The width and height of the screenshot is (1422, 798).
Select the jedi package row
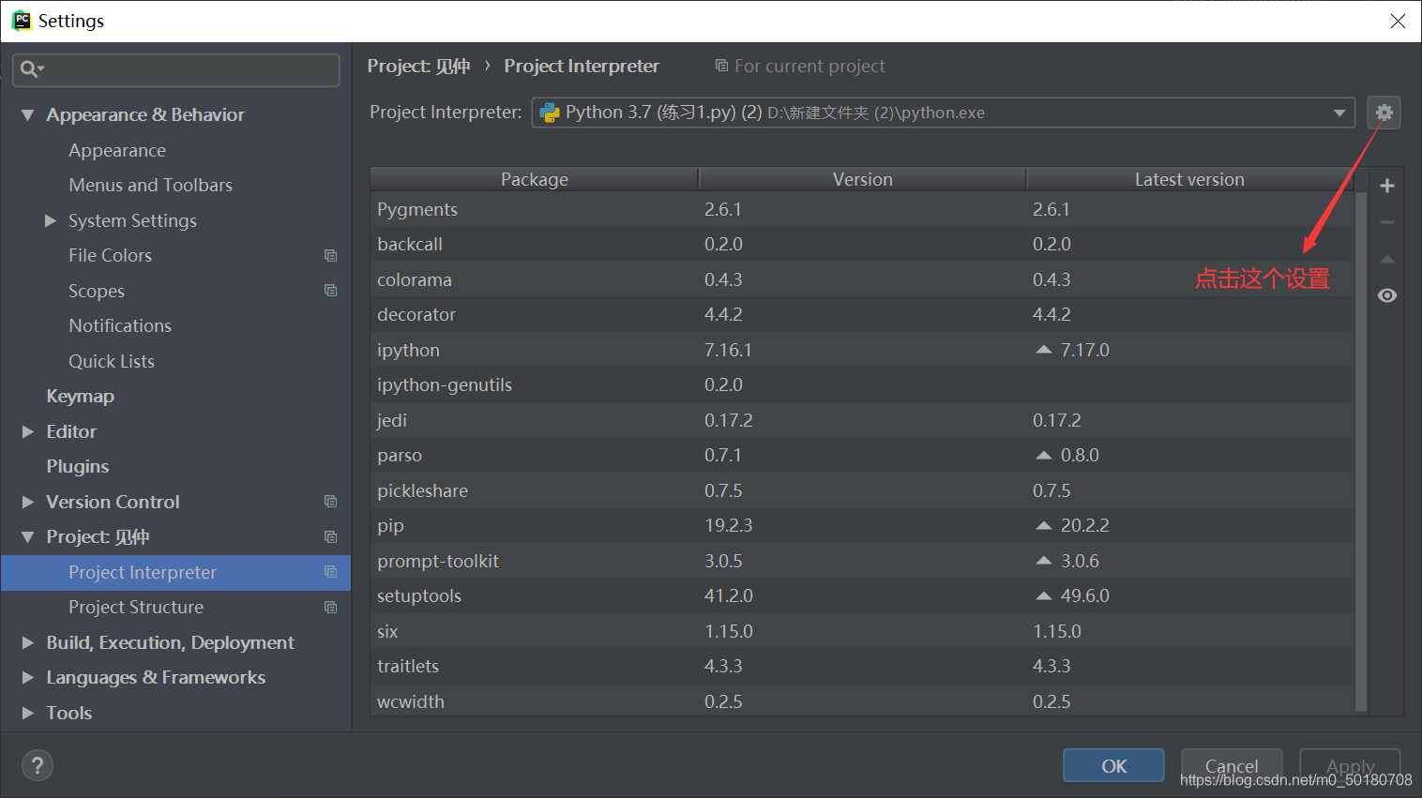(x=863, y=420)
